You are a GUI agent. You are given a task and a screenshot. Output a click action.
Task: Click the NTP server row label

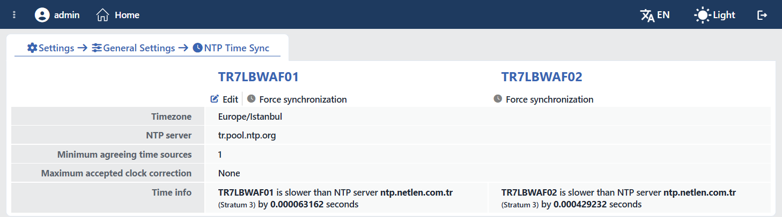tap(168, 135)
